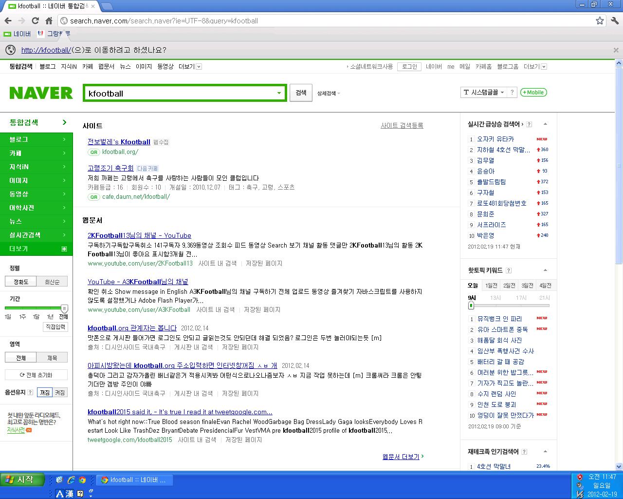Collapse the 실시간 급상승 검색어 panel
The height and width of the screenshot is (499, 623).
tap(545, 124)
